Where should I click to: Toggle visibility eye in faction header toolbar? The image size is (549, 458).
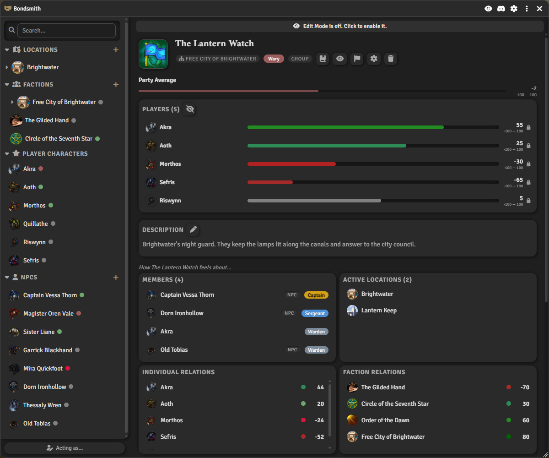339,59
